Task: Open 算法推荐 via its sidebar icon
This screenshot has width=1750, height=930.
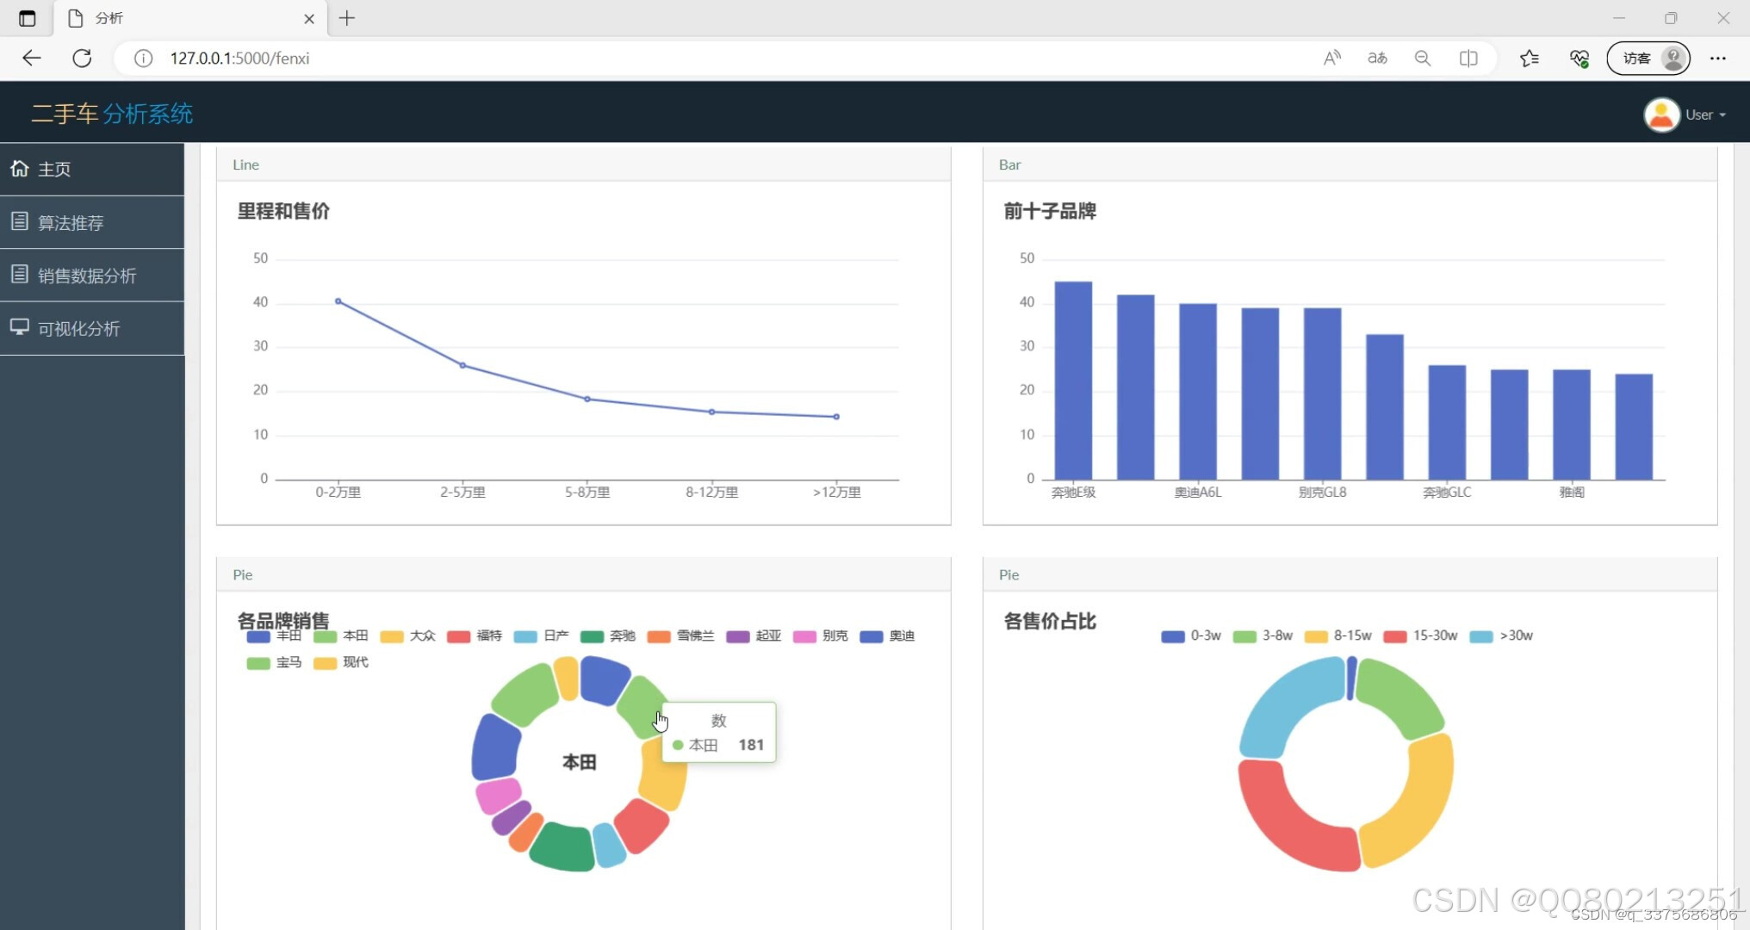Action: (19, 220)
